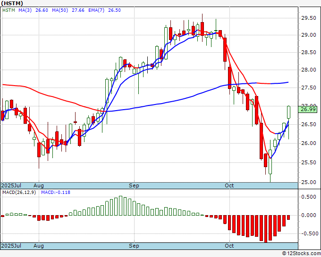Click the 26.00 price axis label
This screenshot has width=321, height=257.
309,143
